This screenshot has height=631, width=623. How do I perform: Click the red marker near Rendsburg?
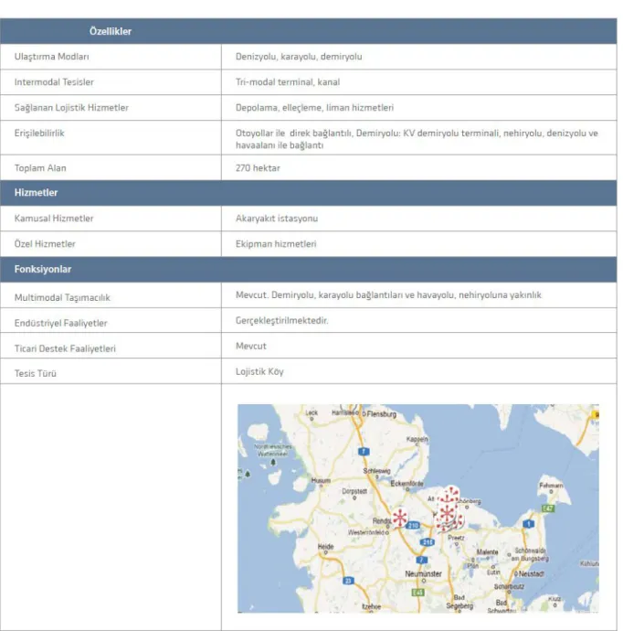[399, 518]
